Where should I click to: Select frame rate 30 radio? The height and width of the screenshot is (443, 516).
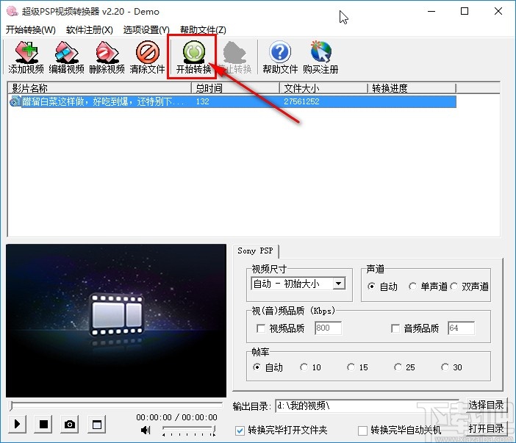pyautogui.click(x=445, y=367)
